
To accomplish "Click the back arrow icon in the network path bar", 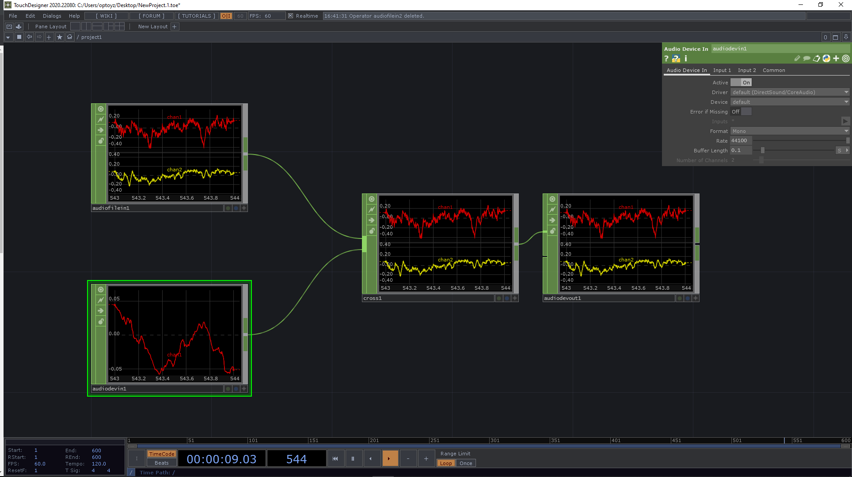I will [29, 37].
